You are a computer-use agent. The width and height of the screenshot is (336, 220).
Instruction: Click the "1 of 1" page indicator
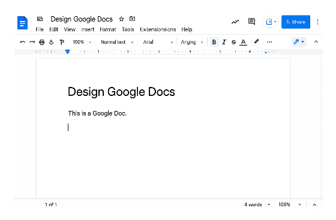[51, 205]
